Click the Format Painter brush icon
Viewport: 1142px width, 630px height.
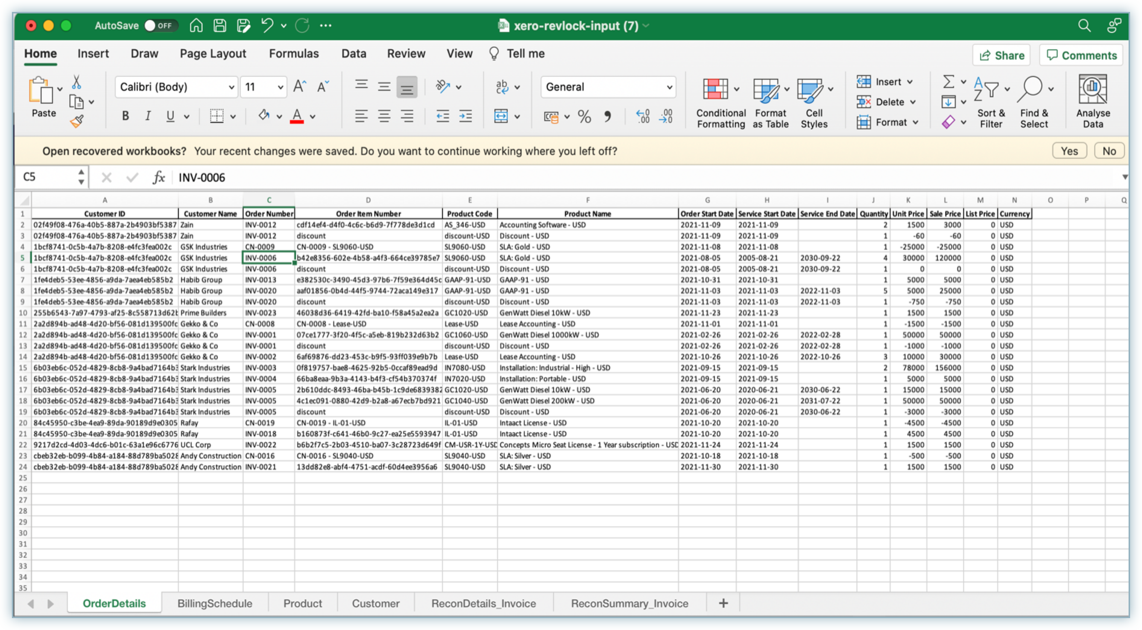(77, 121)
